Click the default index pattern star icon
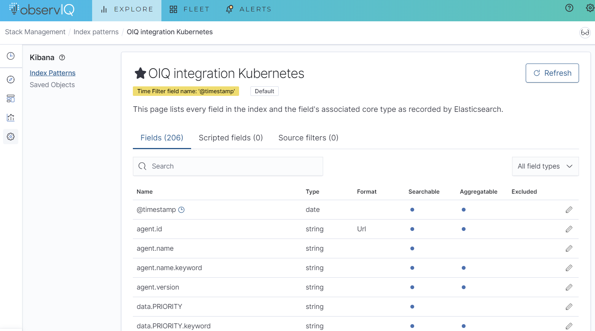 [140, 73]
